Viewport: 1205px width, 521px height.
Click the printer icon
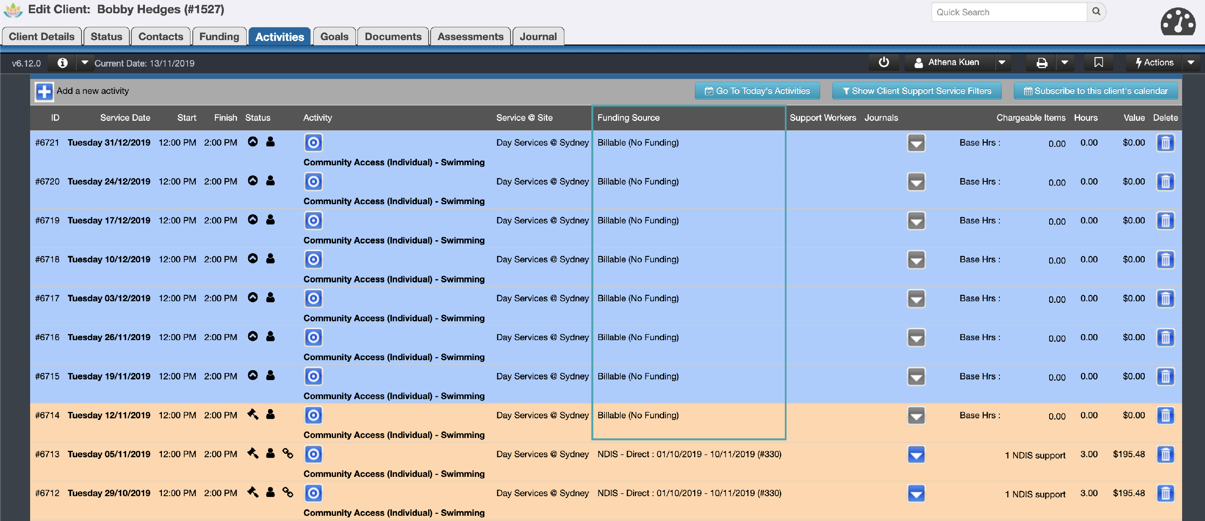click(1042, 63)
